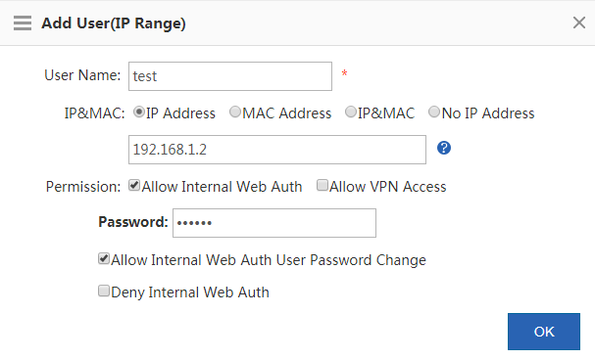This screenshot has width=595, height=359.
Task: Click the User Name text field
Action: (x=230, y=76)
